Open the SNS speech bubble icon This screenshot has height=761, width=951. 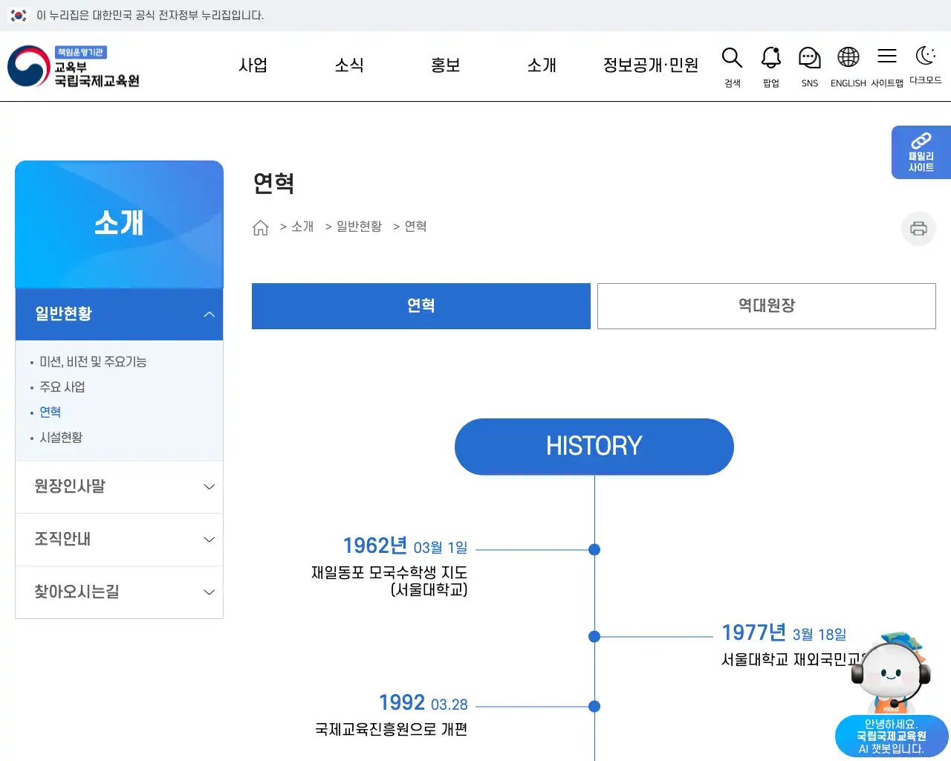pos(810,58)
